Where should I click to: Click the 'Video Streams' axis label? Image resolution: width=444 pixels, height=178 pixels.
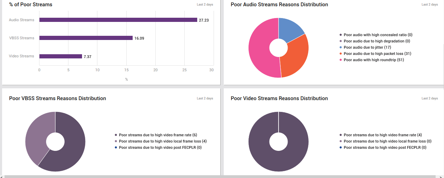tap(22, 56)
